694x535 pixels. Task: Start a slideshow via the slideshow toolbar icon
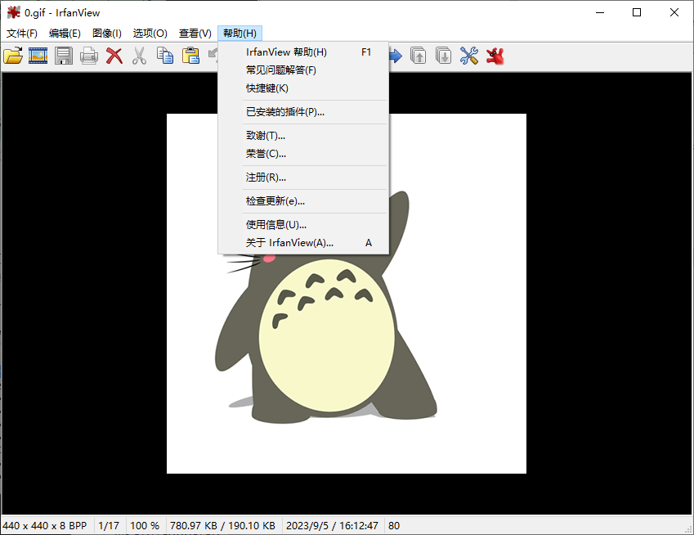tap(38, 56)
